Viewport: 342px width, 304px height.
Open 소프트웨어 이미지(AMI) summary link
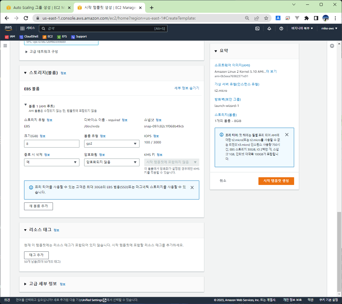point(232,65)
